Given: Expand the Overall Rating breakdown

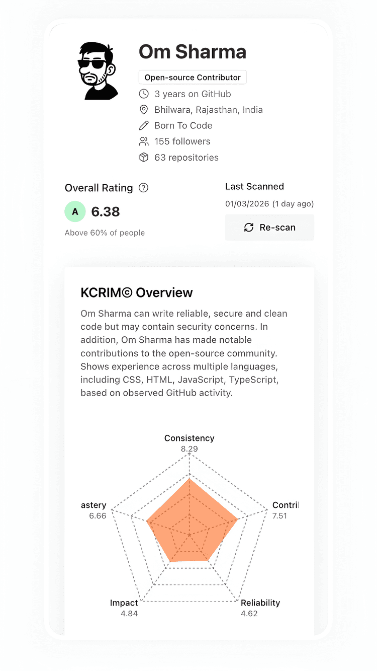Looking at the screenshot, I should click(x=99, y=188).
